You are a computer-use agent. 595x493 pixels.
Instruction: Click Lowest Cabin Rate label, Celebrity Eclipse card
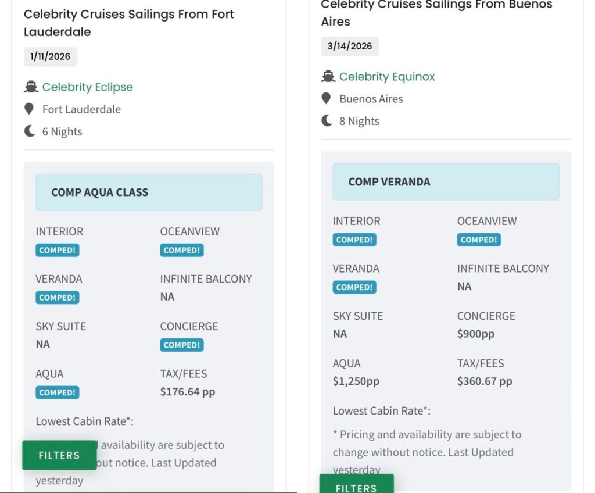coord(85,421)
